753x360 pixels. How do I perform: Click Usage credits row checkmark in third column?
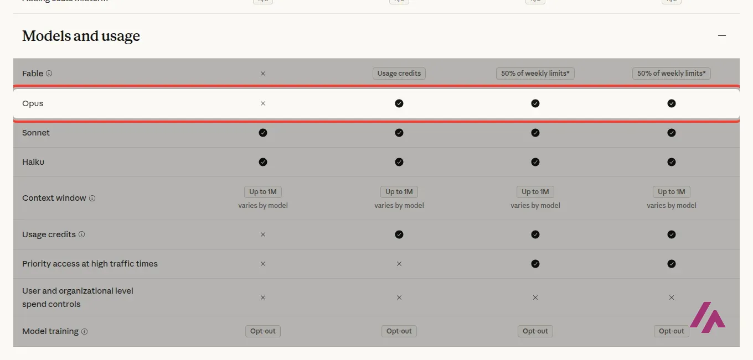(535, 234)
